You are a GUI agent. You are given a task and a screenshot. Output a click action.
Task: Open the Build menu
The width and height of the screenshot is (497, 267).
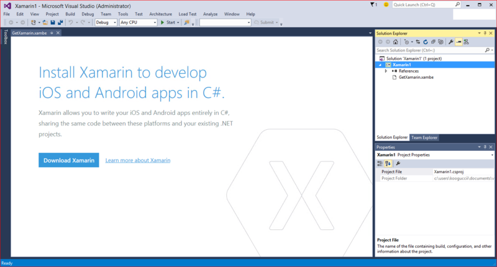tap(70, 14)
